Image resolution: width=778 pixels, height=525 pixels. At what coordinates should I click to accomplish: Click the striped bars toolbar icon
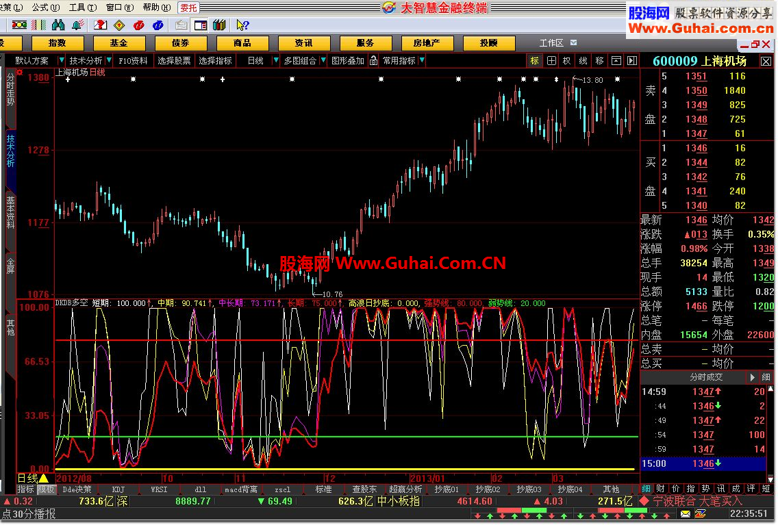point(39,25)
